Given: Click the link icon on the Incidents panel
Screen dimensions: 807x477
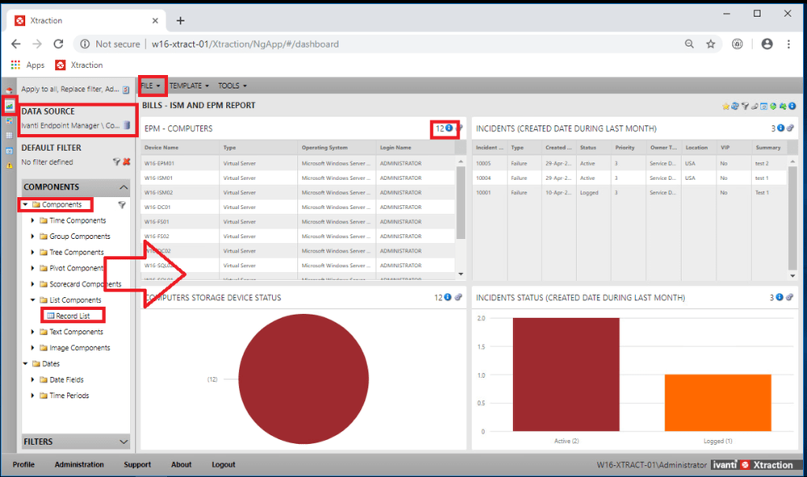Looking at the screenshot, I should tap(789, 128).
